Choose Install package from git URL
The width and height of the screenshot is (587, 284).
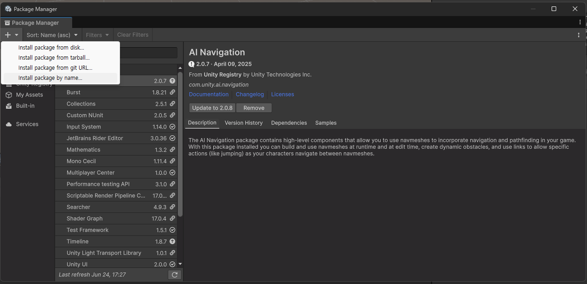60,68
